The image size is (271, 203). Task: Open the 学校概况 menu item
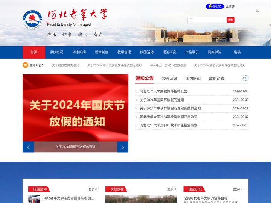click(x=56, y=52)
